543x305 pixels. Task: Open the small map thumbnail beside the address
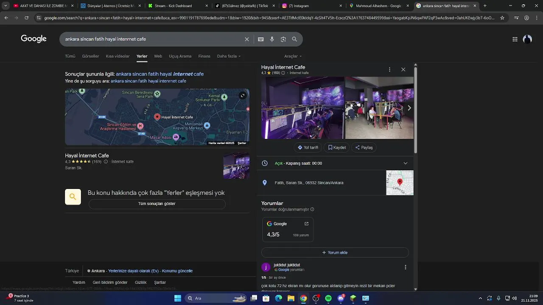pos(400,183)
